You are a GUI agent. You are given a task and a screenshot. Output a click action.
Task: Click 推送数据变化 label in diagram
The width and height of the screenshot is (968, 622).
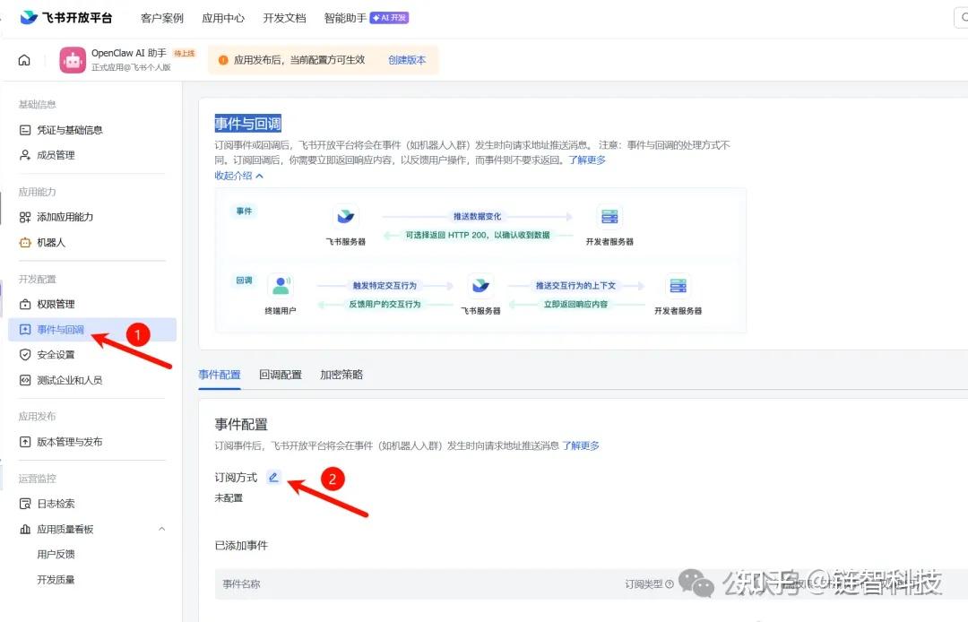(x=477, y=217)
